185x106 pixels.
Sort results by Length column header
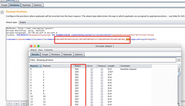(113, 66)
